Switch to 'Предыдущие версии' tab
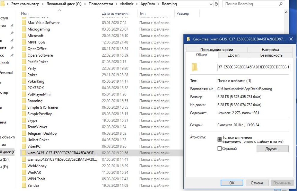The height and width of the screenshot is (191, 297). click(x=217, y=50)
